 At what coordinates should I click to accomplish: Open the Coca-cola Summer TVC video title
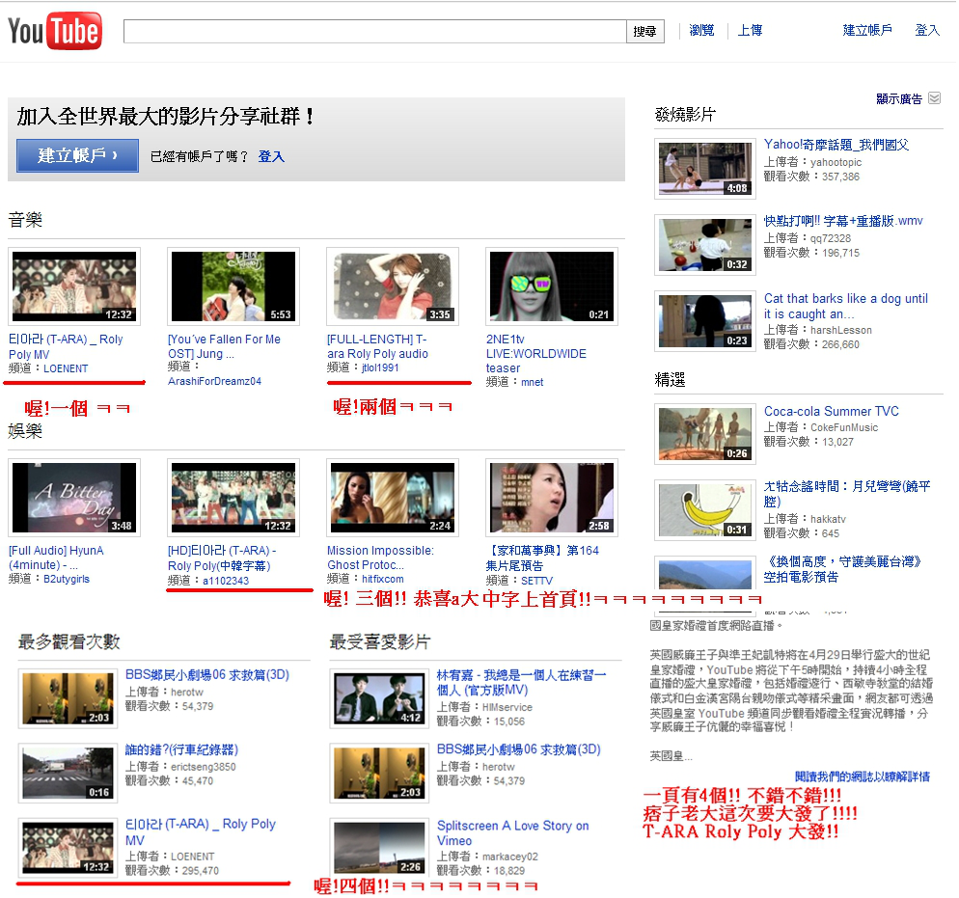pyautogui.click(x=831, y=411)
